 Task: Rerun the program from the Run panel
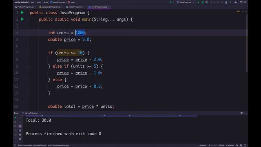pos(15,118)
